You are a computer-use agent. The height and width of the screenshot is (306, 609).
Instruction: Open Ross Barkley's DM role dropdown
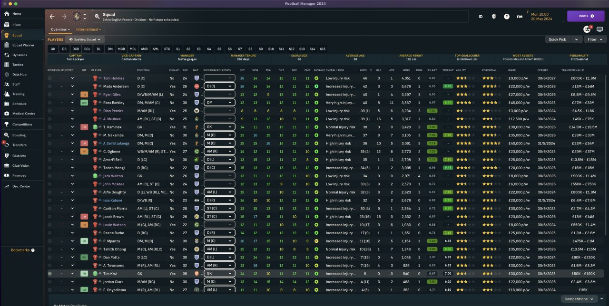click(x=220, y=103)
